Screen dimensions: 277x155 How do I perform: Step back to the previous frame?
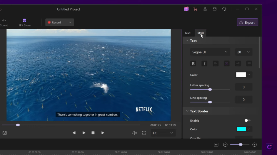74,133
